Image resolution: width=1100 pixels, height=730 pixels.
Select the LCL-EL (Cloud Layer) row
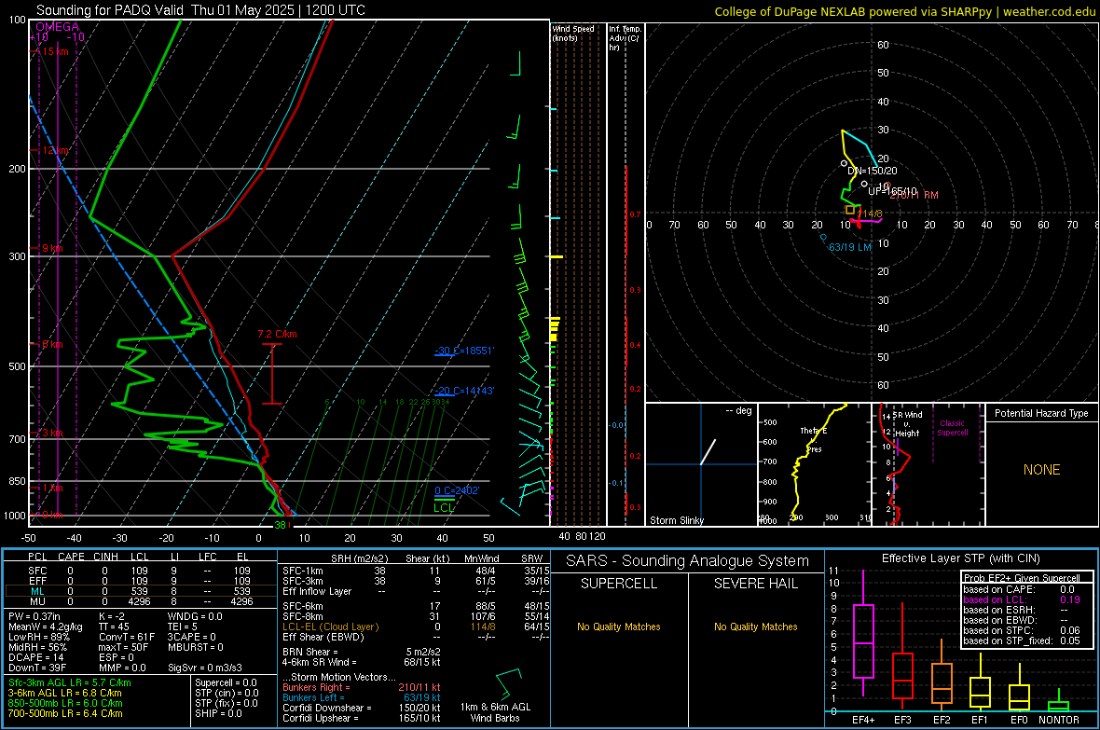[416, 627]
